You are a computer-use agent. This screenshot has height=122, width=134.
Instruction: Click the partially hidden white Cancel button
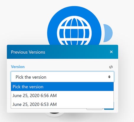(x=94, y=109)
